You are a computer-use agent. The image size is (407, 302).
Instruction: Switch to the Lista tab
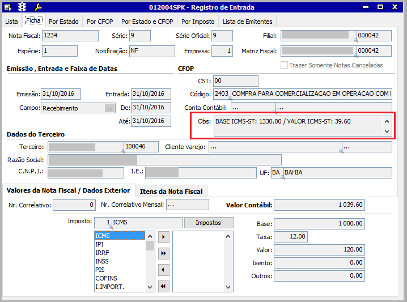pos(11,22)
